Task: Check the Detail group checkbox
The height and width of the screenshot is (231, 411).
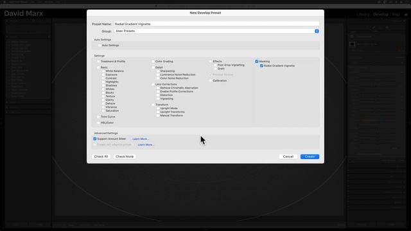Action: click(x=153, y=67)
